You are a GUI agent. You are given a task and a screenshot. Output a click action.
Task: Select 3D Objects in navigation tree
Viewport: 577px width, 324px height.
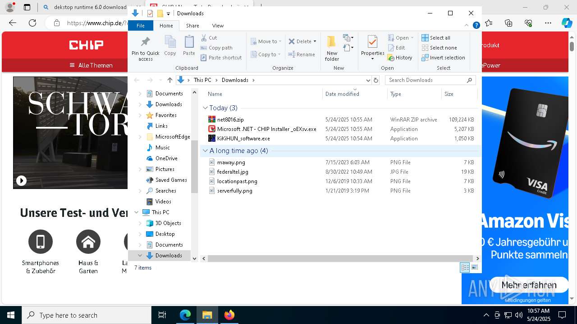(x=168, y=223)
